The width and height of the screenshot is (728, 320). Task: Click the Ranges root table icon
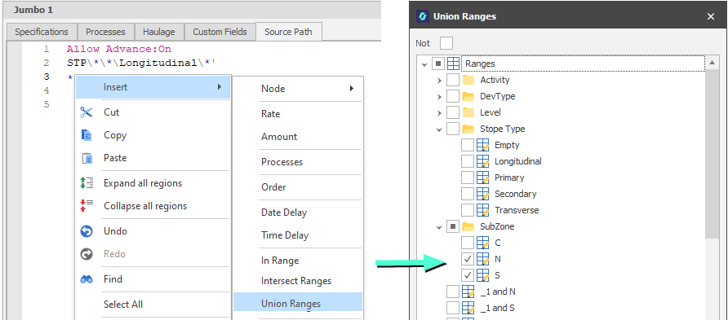pos(454,64)
